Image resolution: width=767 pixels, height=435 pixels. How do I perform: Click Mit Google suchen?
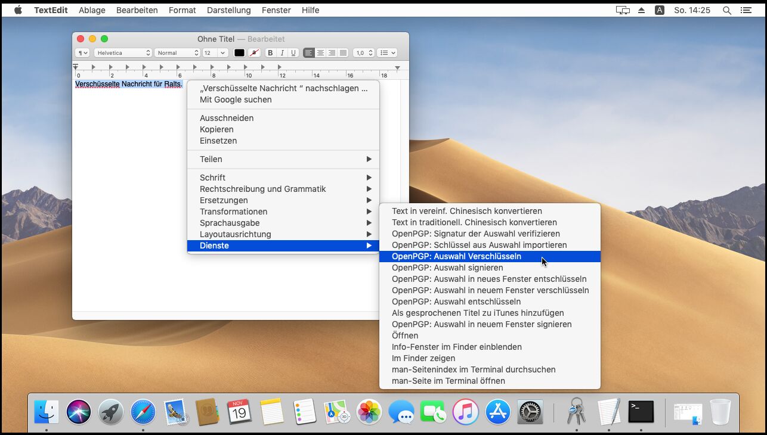[x=236, y=100]
